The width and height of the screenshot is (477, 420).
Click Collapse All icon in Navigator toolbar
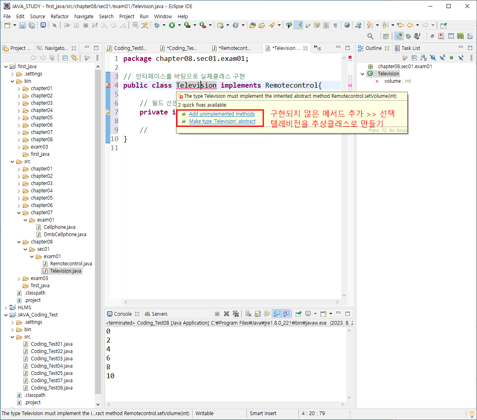(x=65, y=58)
